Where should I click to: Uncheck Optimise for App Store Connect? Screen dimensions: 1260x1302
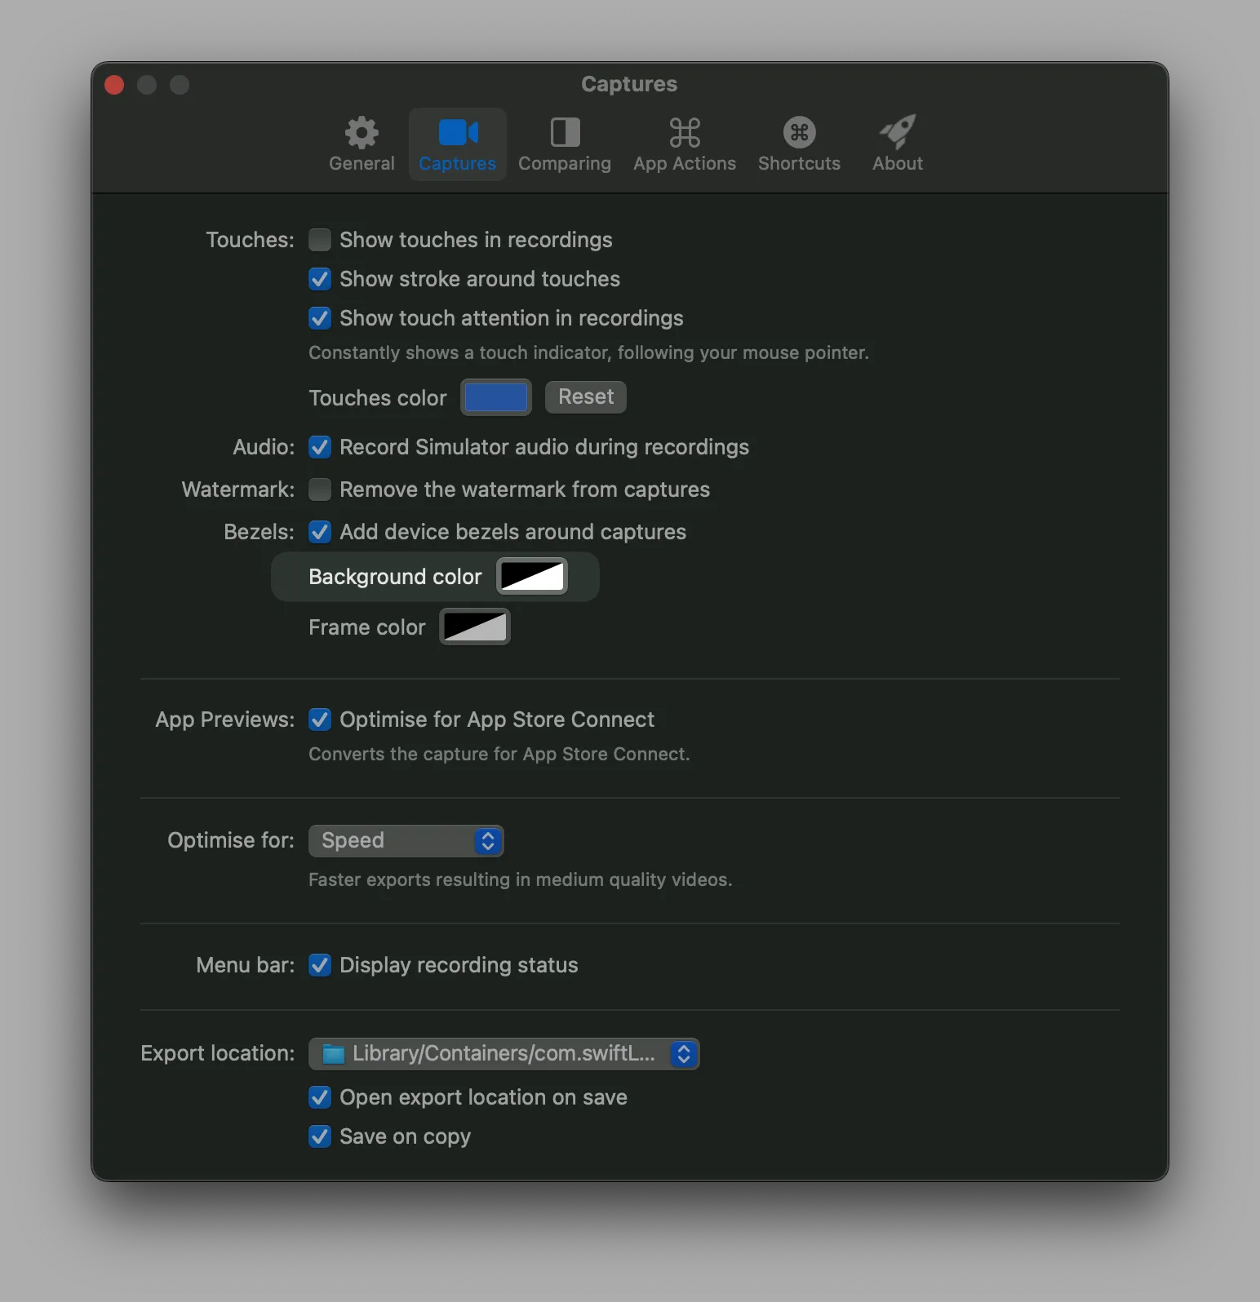pos(320,720)
